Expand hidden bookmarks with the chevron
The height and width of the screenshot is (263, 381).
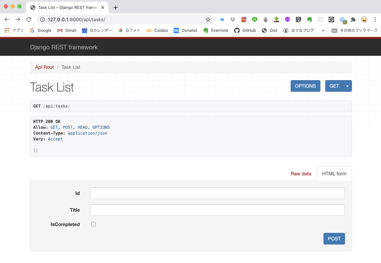pyautogui.click(x=323, y=30)
